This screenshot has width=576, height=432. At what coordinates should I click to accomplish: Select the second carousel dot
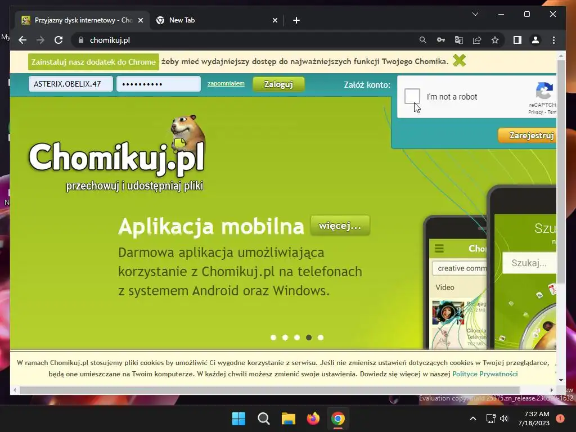pyautogui.click(x=285, y=337)
